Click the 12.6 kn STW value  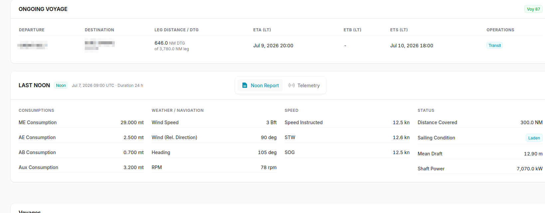point(401,137)
